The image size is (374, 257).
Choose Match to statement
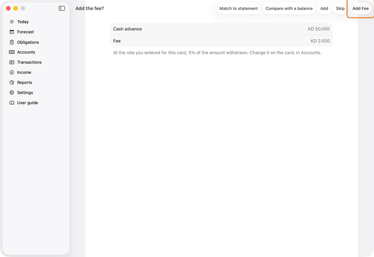pos(239,8)
